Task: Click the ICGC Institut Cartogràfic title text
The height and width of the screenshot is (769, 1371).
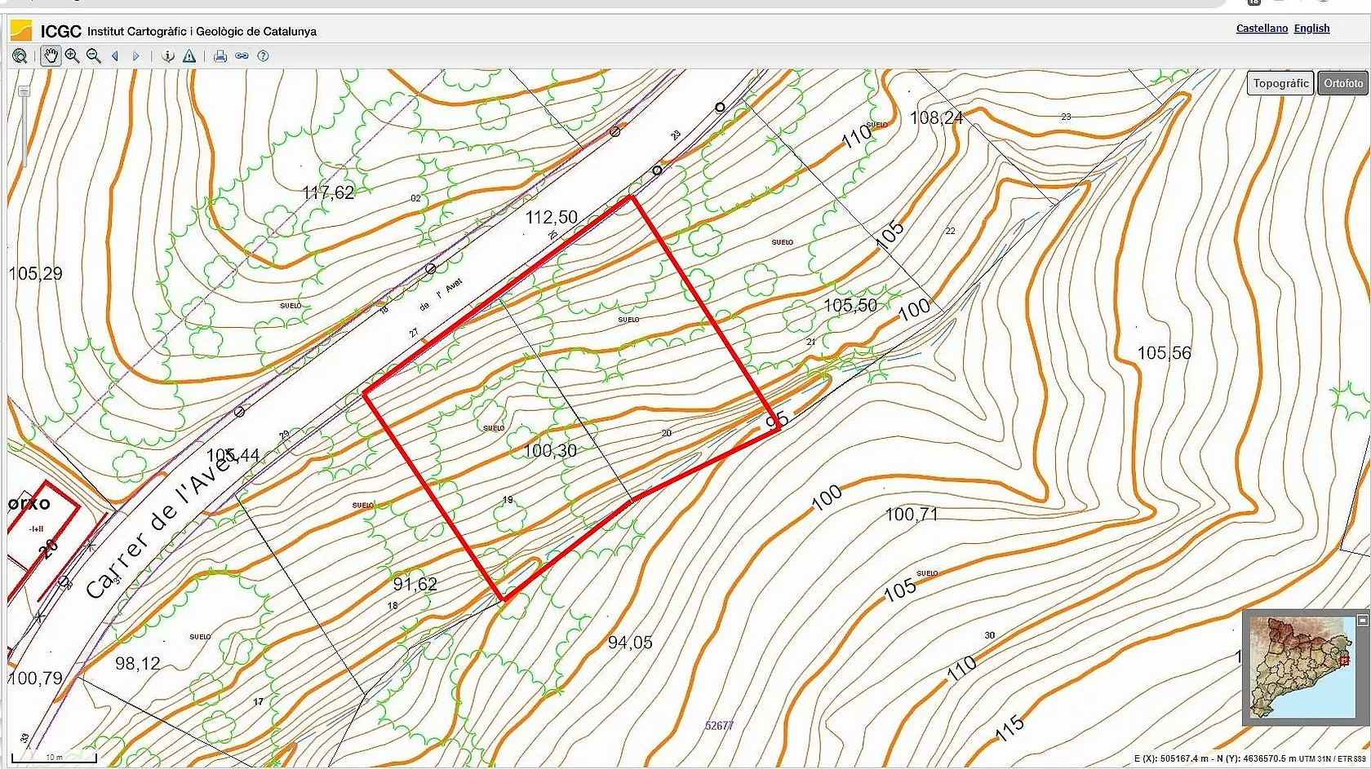Action: [179, 31]
